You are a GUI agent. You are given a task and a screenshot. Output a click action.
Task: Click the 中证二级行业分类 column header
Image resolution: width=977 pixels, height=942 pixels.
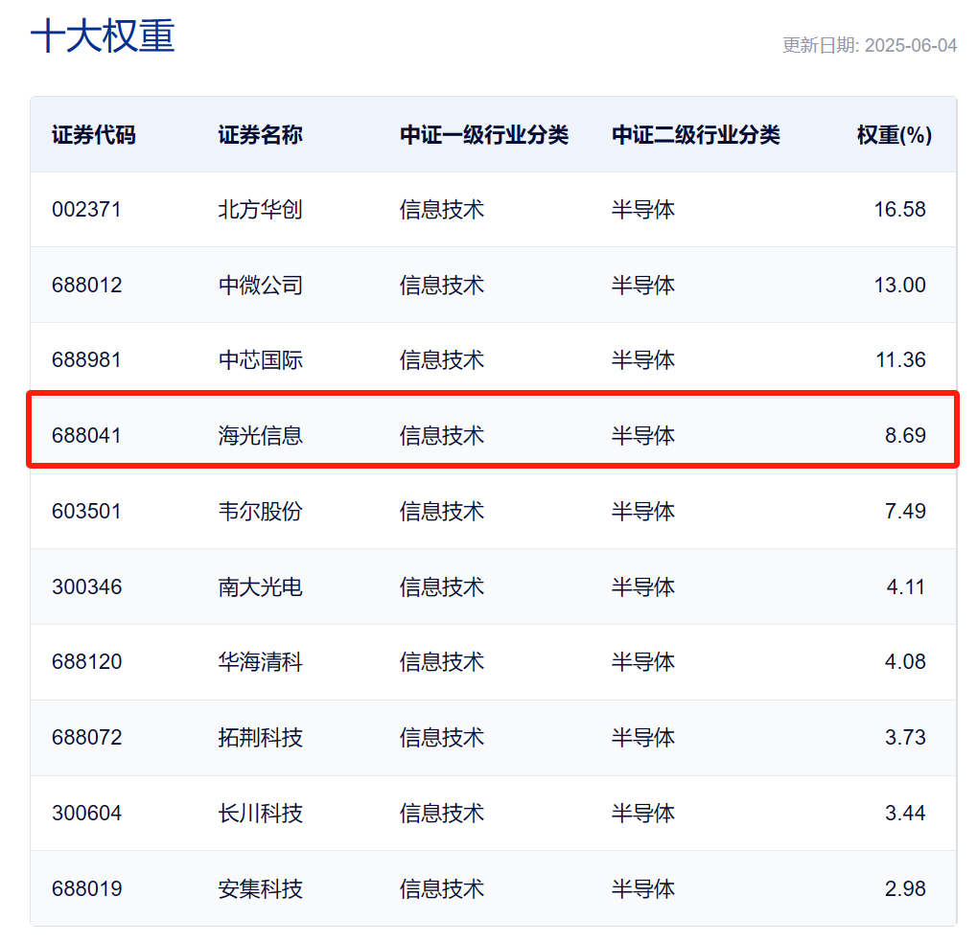[696, 134]
